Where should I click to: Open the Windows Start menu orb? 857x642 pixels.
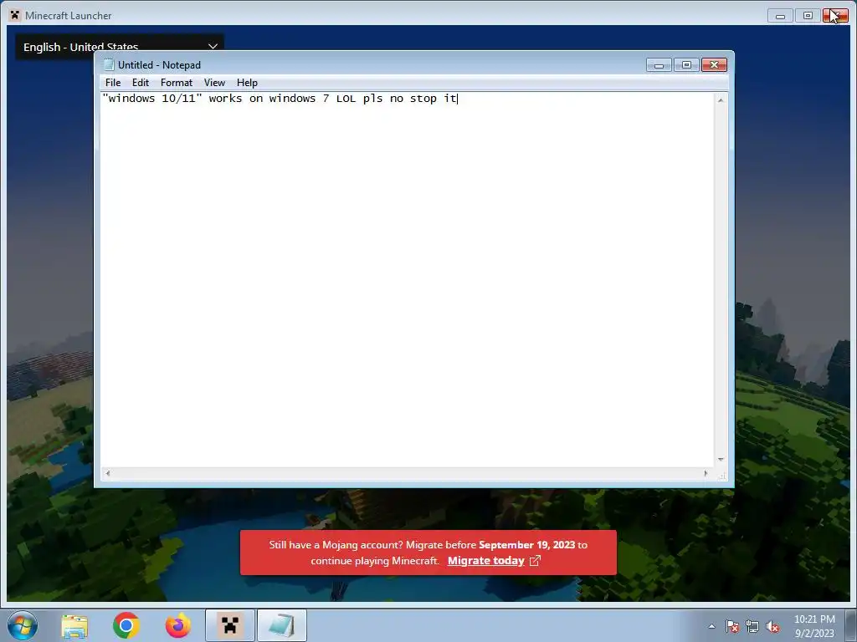[x=23, y=625]
